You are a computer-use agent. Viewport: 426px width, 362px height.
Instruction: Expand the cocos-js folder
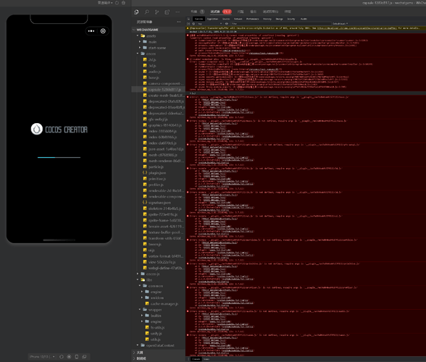138,274
